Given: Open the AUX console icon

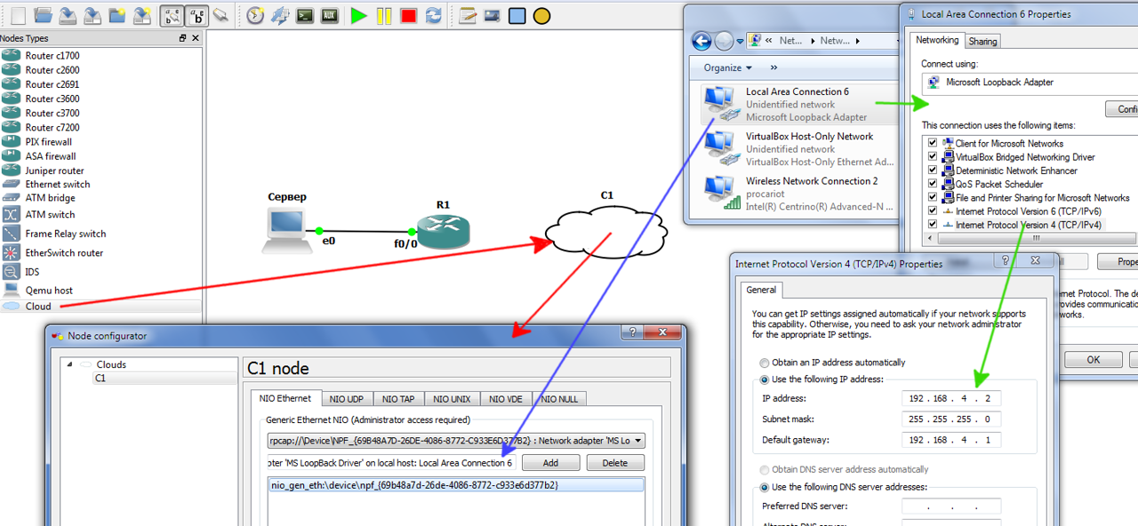Looking at the screenshot, I should click(330, 15).
